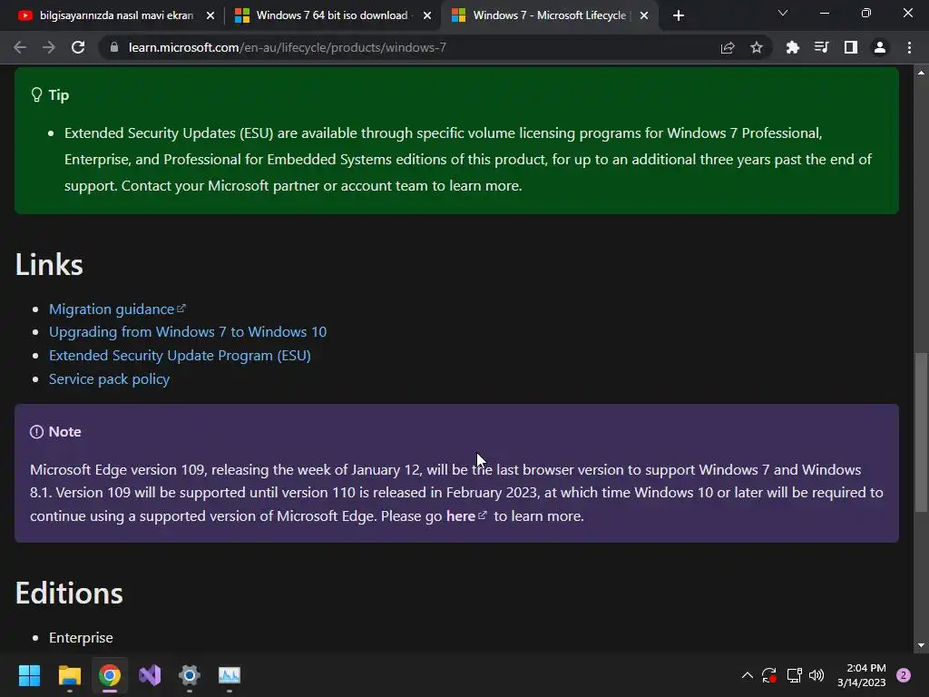Go back to the previous page
The image size is (929, 697).
tap(20, 47)
